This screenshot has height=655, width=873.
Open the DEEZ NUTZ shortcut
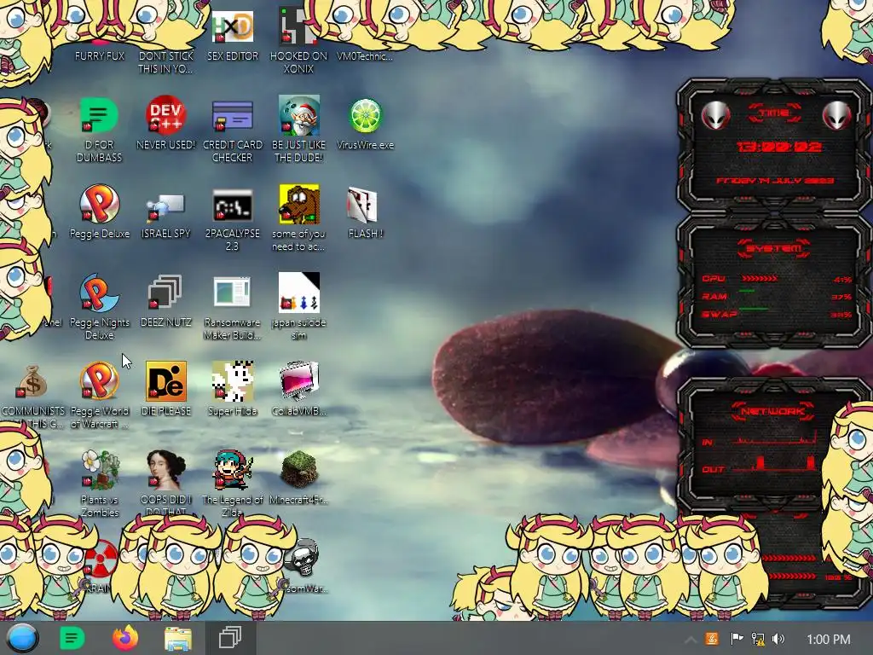click(x=165, y=292)
